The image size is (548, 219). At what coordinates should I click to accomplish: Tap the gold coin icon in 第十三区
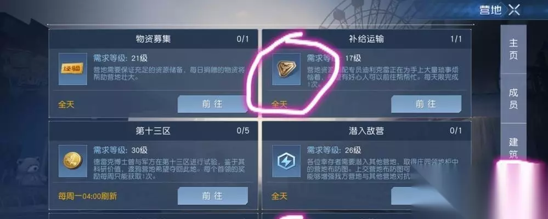(x=73, y=161)
